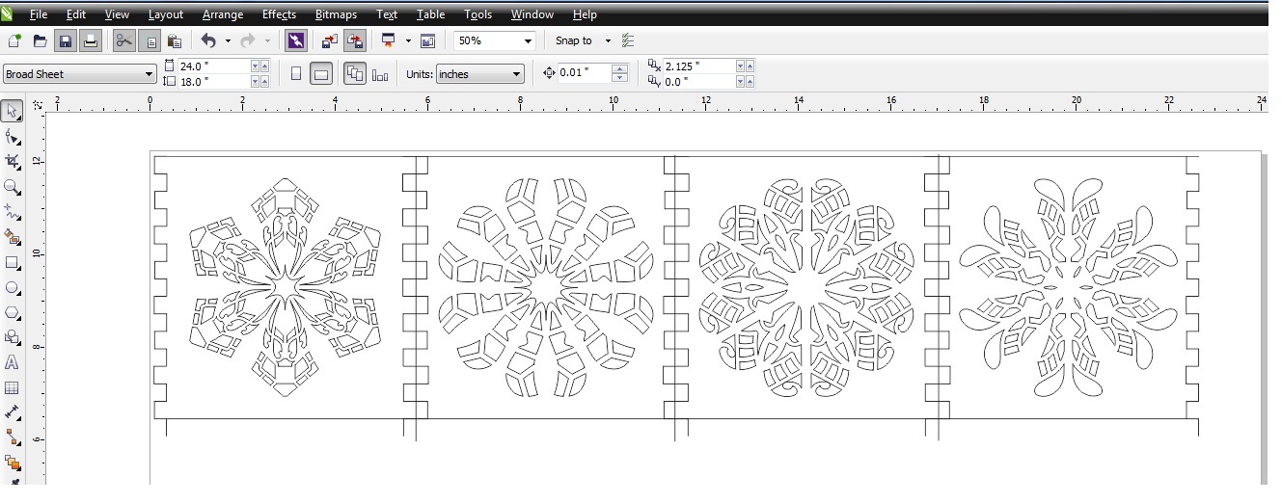This screenshot has width=1282, height=503.
Task: Switch page to Landscape orientation
Action: 321,73
